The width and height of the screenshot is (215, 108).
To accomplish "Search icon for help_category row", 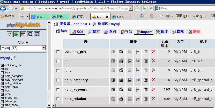I will [x=129, y=80].
